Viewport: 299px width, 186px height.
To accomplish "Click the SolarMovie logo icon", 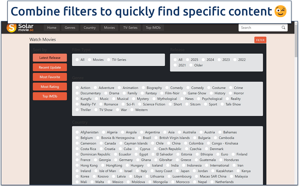I will [11, 28].
